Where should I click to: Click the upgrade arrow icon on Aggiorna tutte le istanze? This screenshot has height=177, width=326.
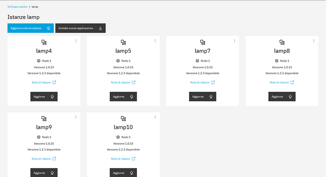point(49,28)
